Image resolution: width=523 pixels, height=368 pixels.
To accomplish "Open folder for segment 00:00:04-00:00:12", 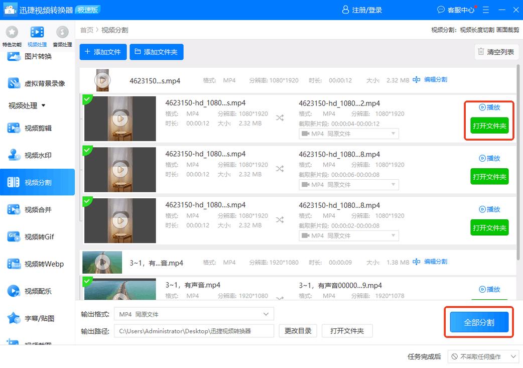I will (x=489, y=126).
